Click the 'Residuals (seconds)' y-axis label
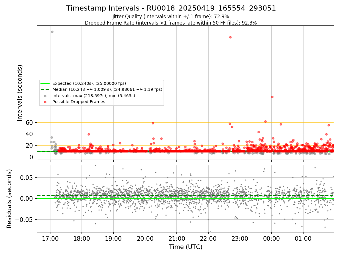The width and height of the screenshot is (342, 257). (9, 198)
